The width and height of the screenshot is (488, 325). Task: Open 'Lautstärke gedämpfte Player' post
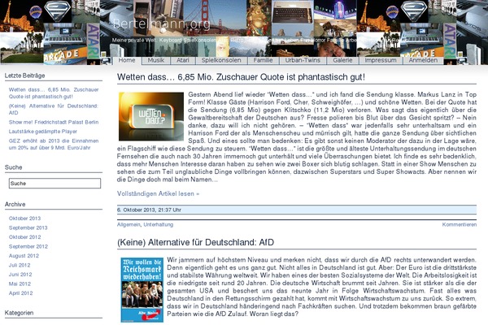coord(42,132)
